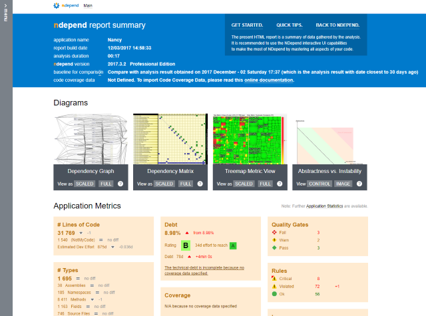Screen dimensions: 426x316
Task: Click red up arrow beside Debt 8.98%
Action: [x=187, y=233]
